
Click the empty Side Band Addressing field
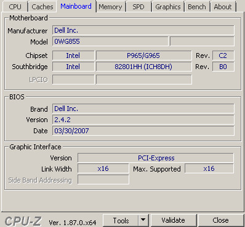(x=103, y=180)
